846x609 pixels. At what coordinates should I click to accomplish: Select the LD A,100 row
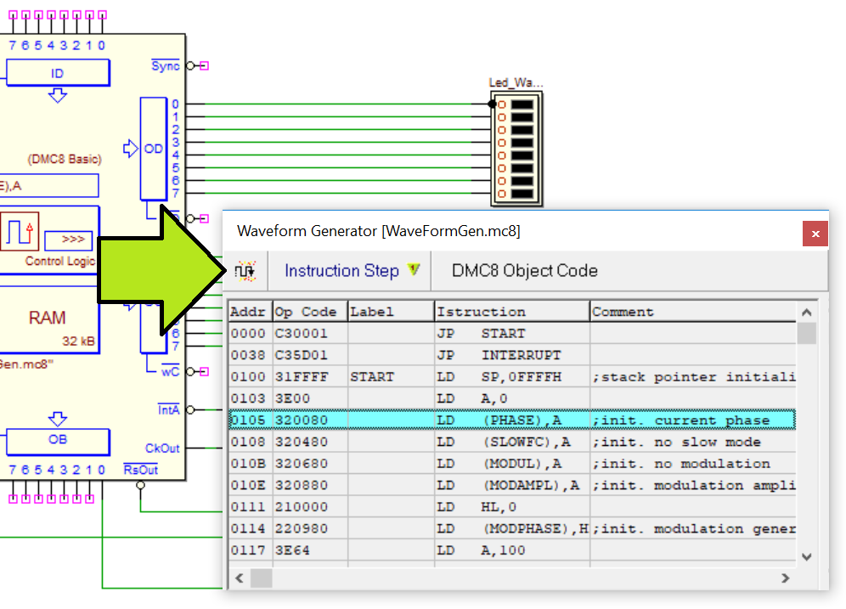(512, 550)
